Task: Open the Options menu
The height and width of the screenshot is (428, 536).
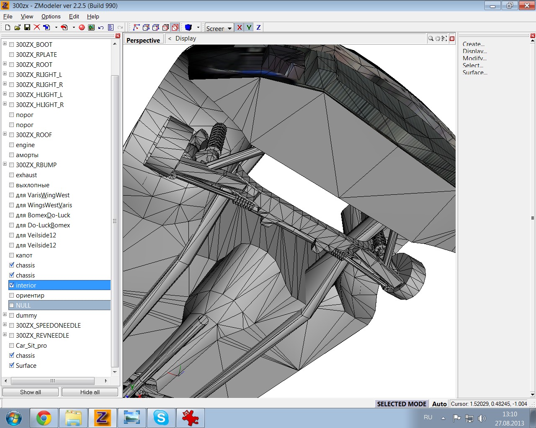Action: pyautogui.click(x=51, y=16)
